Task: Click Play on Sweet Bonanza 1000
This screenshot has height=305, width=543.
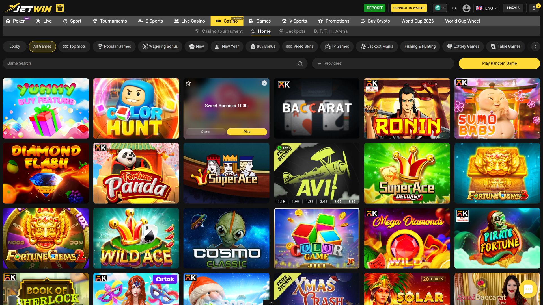Action: 247,132
